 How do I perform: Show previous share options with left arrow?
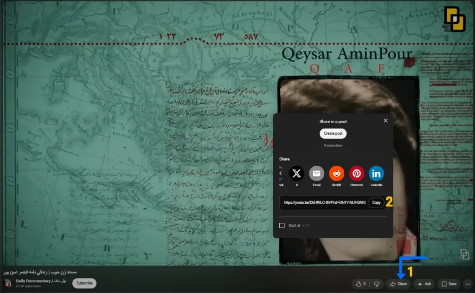click(x=281, y=174)
